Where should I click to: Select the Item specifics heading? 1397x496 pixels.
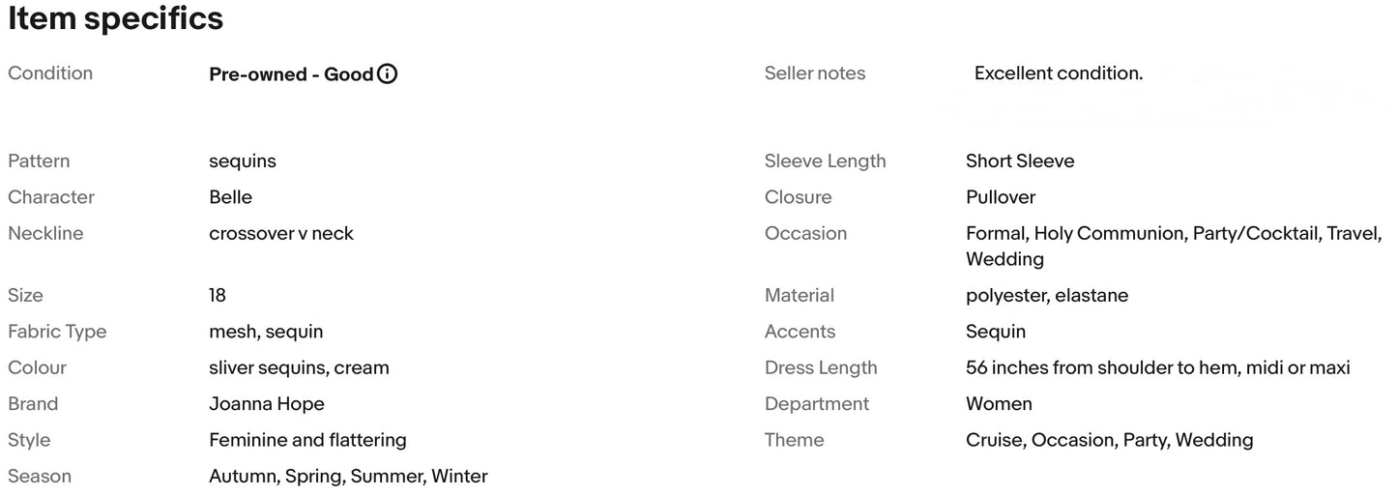[x=116, y=18]
